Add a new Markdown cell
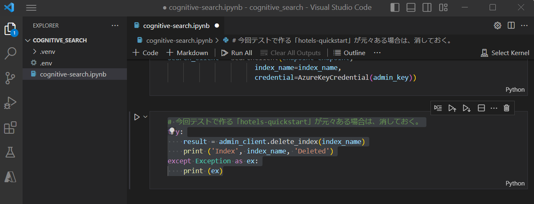This screenshot has width=534, height=204. click(x=187, y=53)
